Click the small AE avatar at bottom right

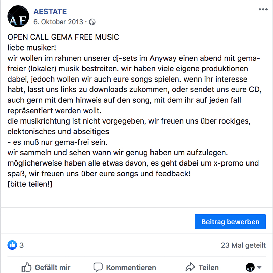[x=250, y=267]
